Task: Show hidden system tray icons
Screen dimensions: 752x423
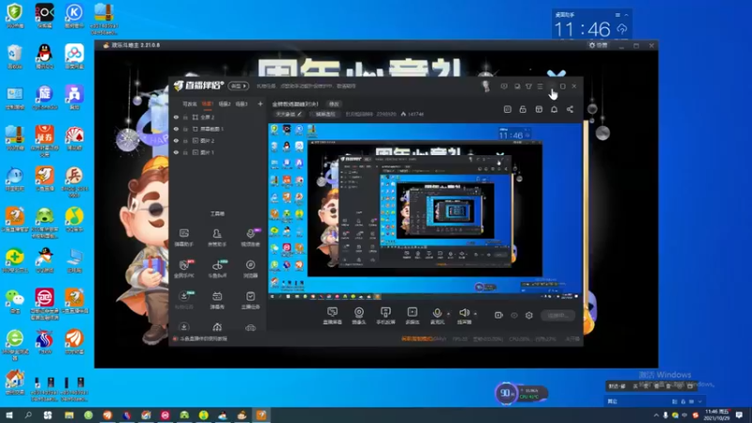Action: pos(656,415)
